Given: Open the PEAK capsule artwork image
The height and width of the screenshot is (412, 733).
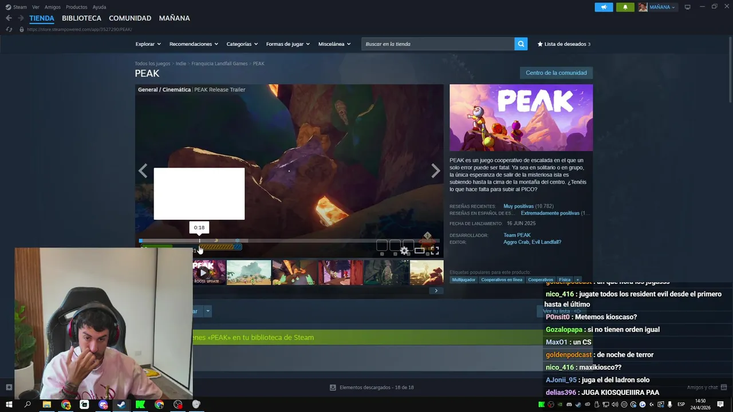Looking at the screenshot, I should (521, 118).
